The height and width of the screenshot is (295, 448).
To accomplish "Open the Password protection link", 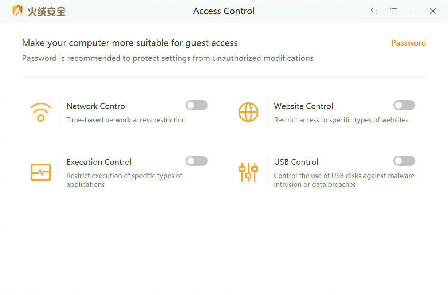I will tap(408, 43).
